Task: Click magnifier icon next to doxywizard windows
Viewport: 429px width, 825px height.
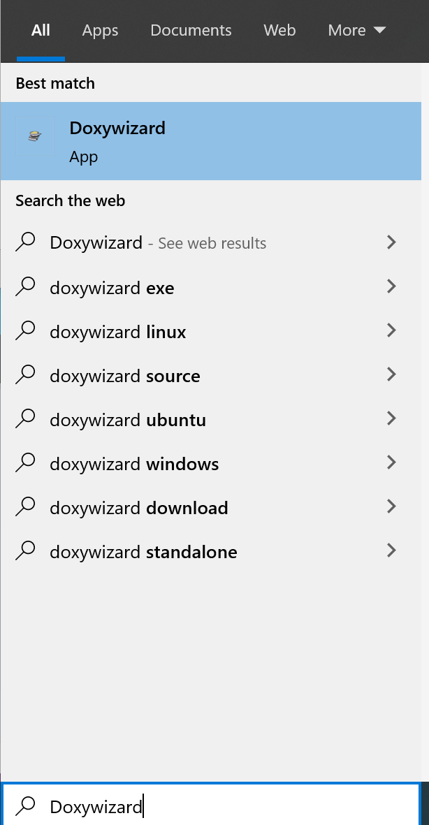Action: click(x=25, y=463)
